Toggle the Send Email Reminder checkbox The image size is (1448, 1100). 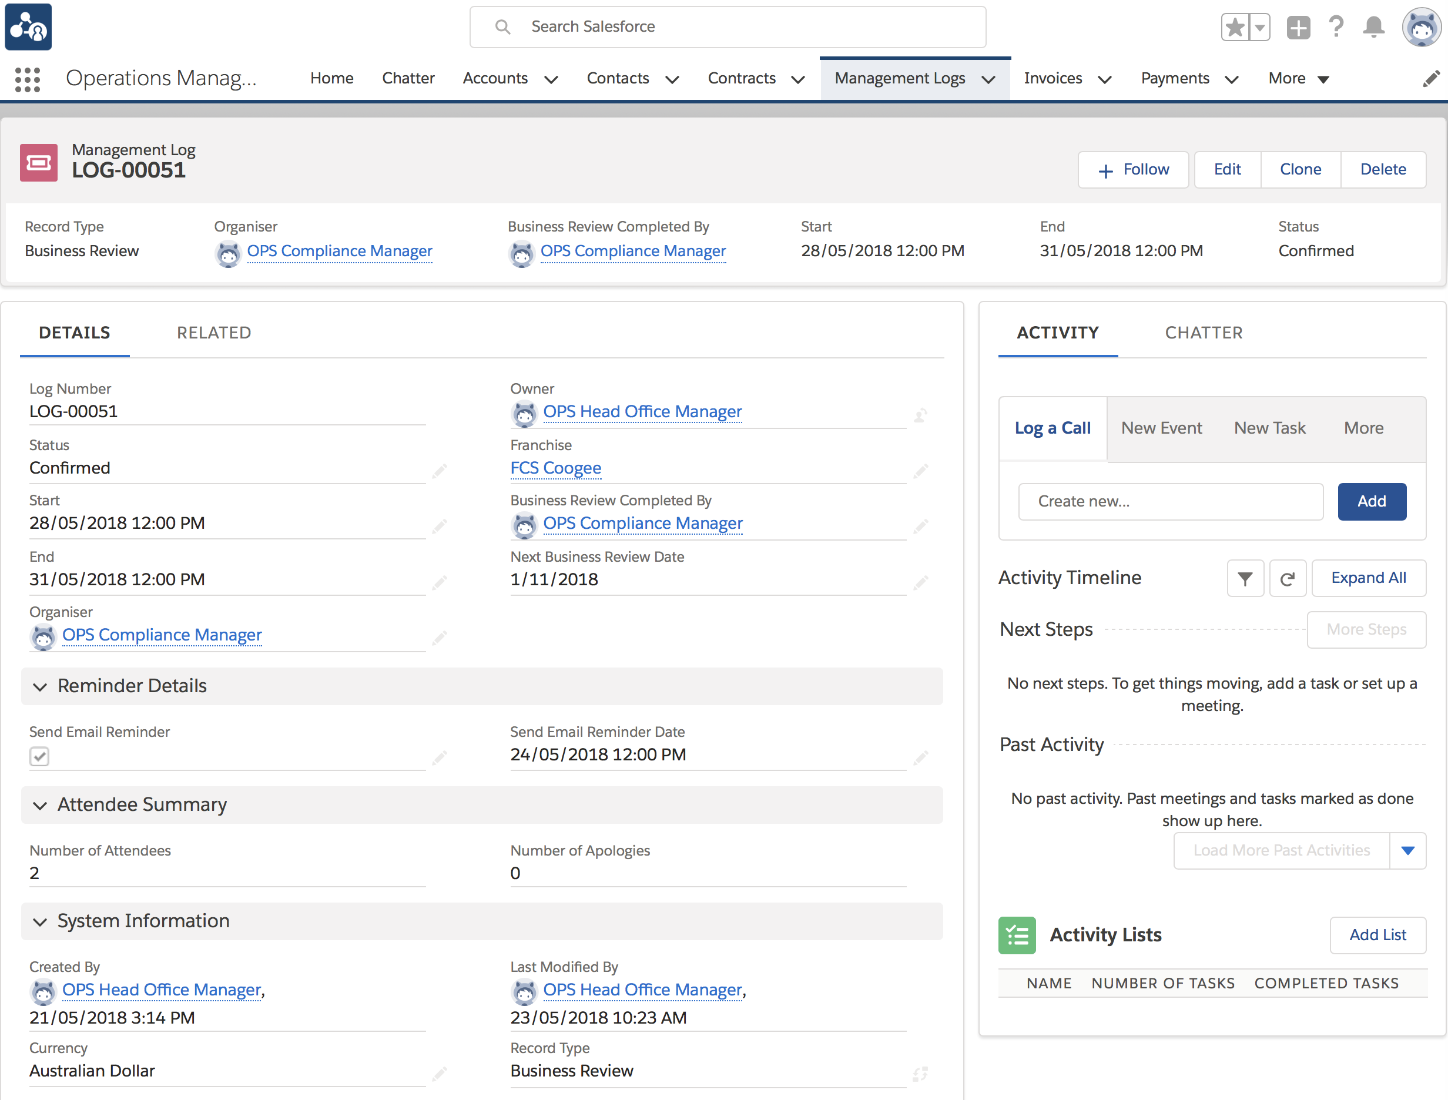click(39, 756)
